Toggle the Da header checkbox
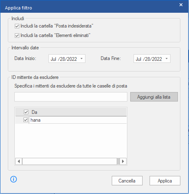Screen dimensions: 189x194 click(x=26, y=112)
